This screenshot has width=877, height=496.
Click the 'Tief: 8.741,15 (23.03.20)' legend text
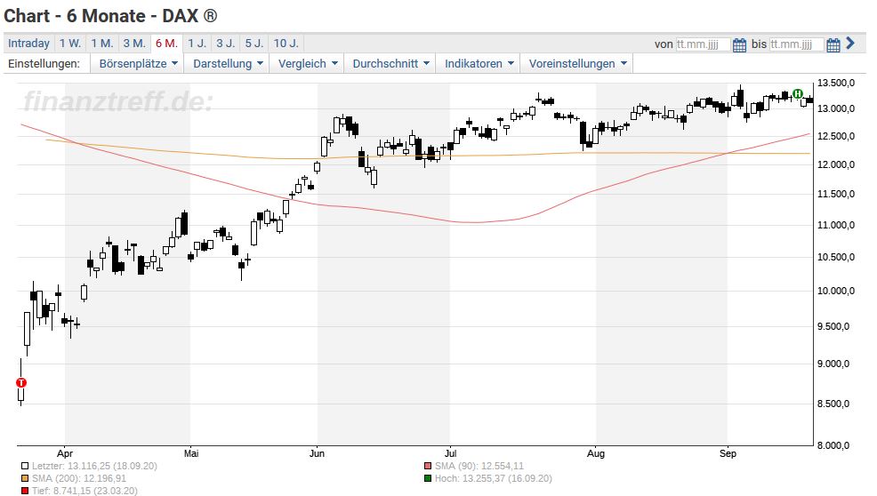coord(84,491)
